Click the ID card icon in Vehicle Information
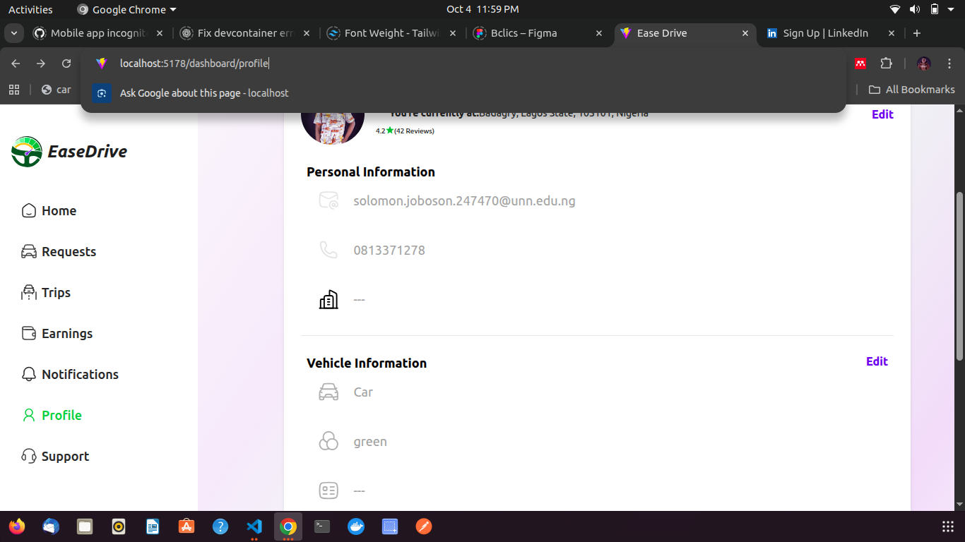965x542 pixels. 328,490
